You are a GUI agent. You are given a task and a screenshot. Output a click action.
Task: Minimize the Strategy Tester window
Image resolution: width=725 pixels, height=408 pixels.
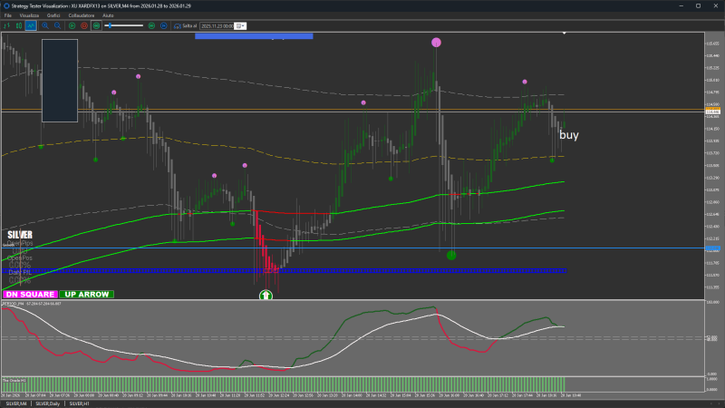[681, 6]
